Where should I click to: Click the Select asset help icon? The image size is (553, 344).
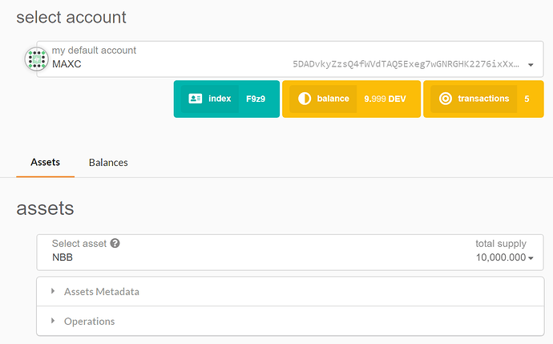pos(115,244)
